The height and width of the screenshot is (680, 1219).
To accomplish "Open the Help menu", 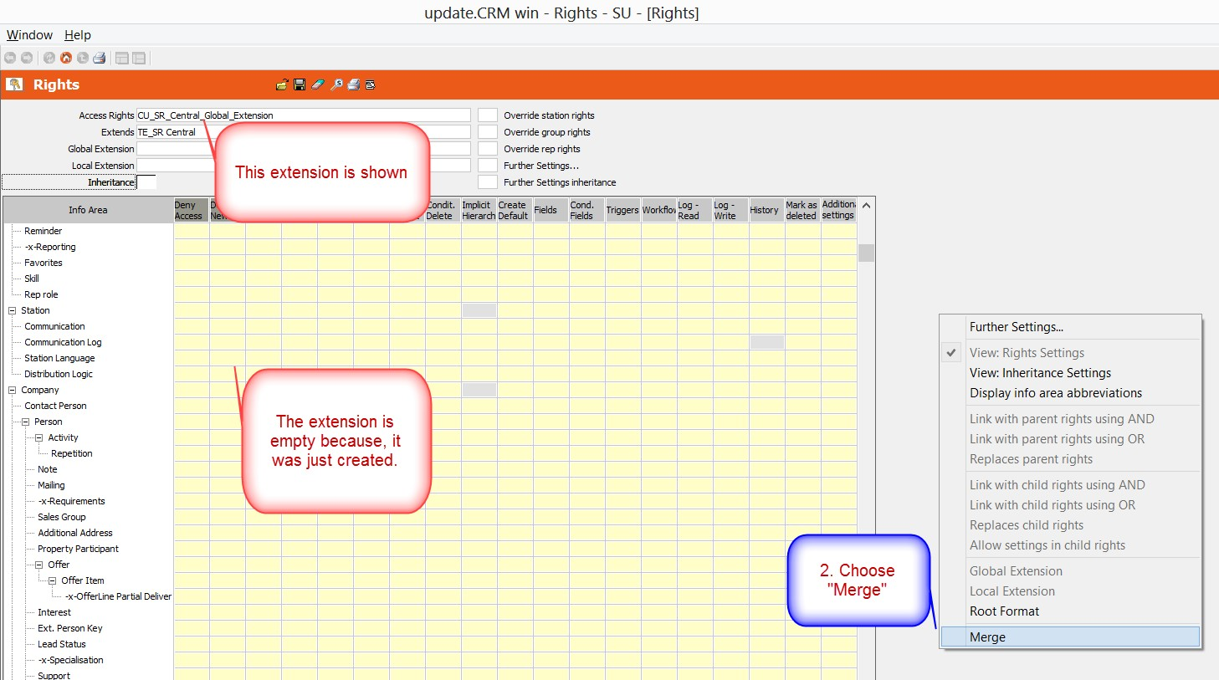I will pyautogui.click(x=78, y=35).
